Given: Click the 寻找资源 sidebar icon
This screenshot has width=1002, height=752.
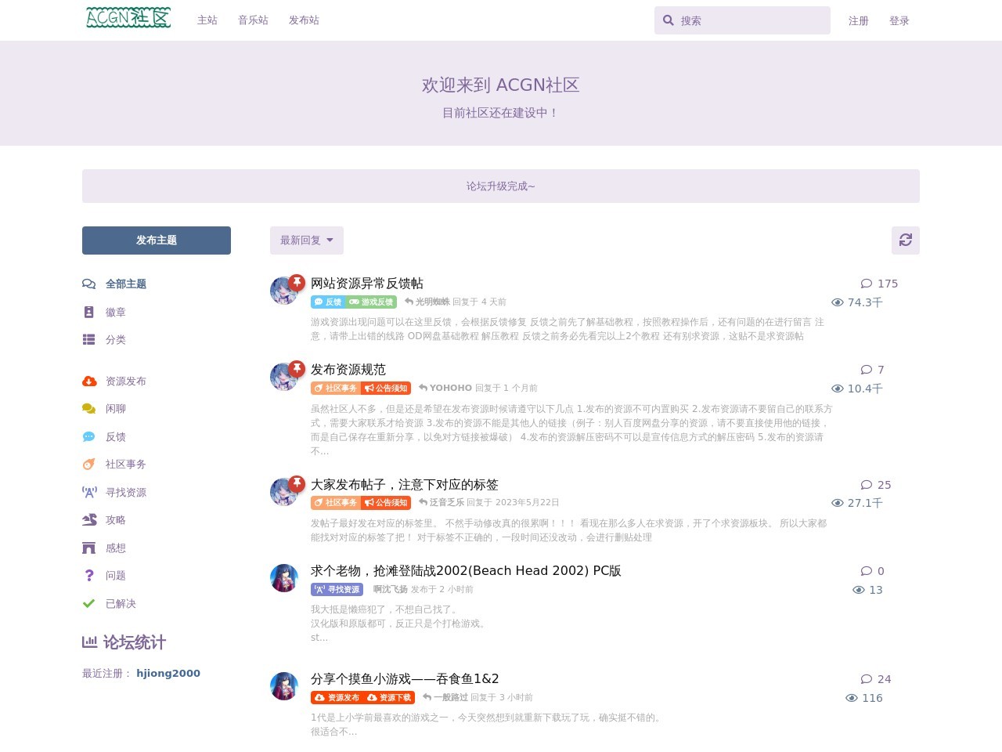Looking at the screenshot, I should coord(89,492).
